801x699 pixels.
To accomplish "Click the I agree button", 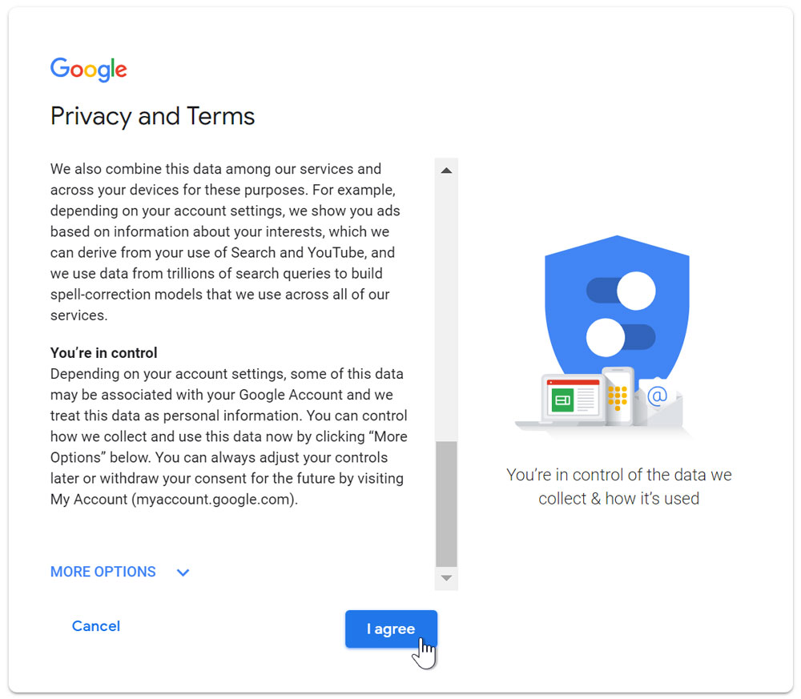I will point(392,629).
